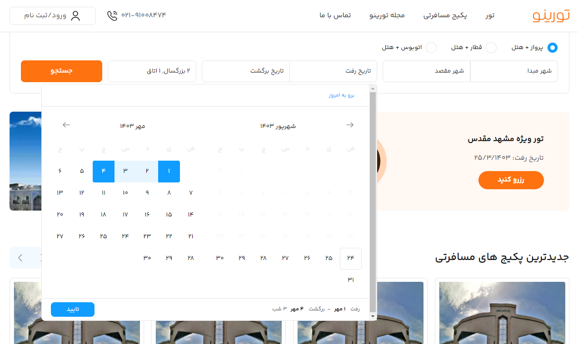The width and height of the screenshot is (578, 344).
Task: Click the user profile icon
Action: point(75,16)
